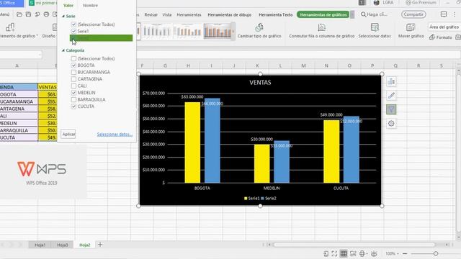
Task: Click the undo/redo icon in quick toolbar
Action: (x=37, y=14)
